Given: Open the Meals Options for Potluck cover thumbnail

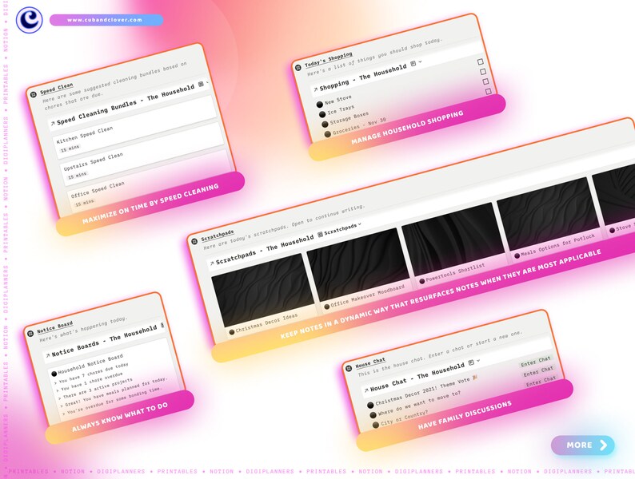Looking at the screenshot, I should 548,213.
